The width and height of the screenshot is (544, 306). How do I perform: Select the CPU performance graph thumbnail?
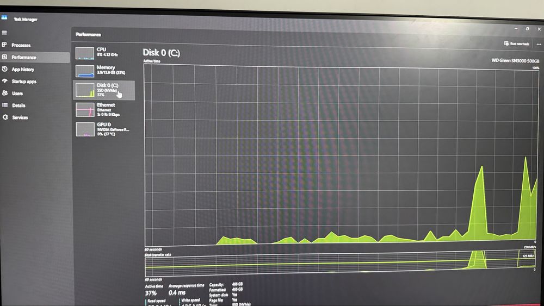tap(85, 53)
